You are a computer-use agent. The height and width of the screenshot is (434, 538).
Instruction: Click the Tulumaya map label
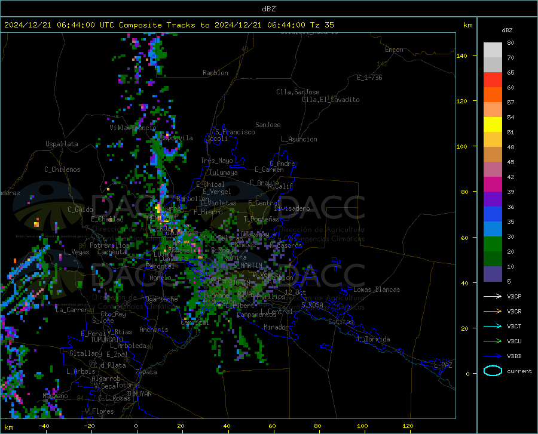[x=224, y=173]
